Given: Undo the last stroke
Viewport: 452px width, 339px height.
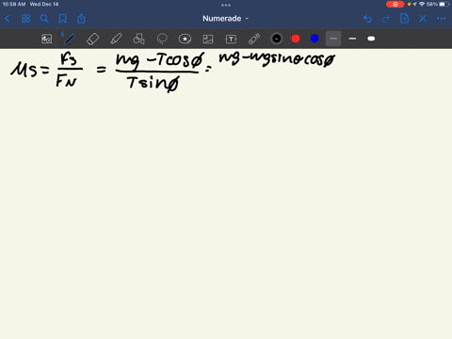Looking at the screenshot, I should click(x=367, y=19).
